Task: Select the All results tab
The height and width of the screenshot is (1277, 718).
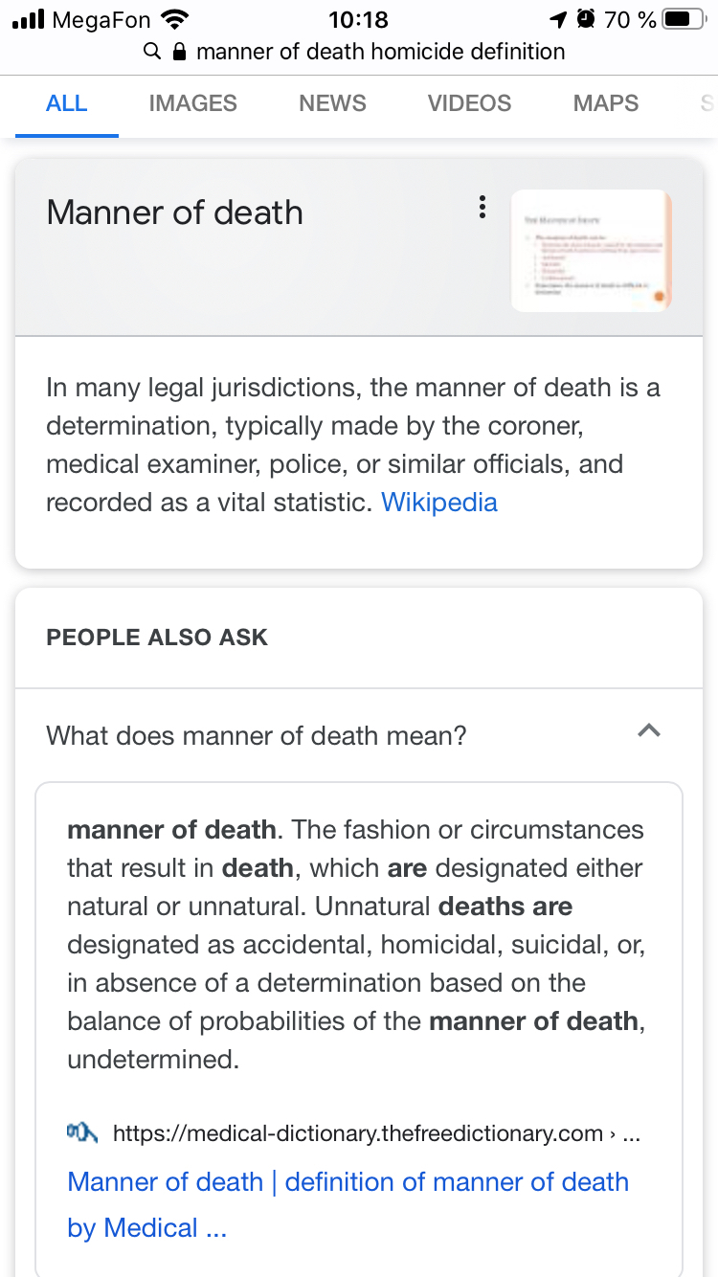Action: tap(66, 103)
